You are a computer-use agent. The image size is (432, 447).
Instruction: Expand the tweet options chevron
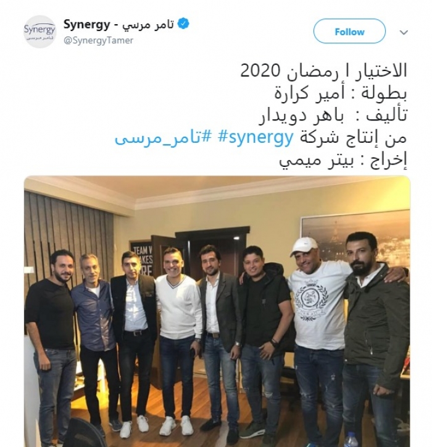point(404,32)
